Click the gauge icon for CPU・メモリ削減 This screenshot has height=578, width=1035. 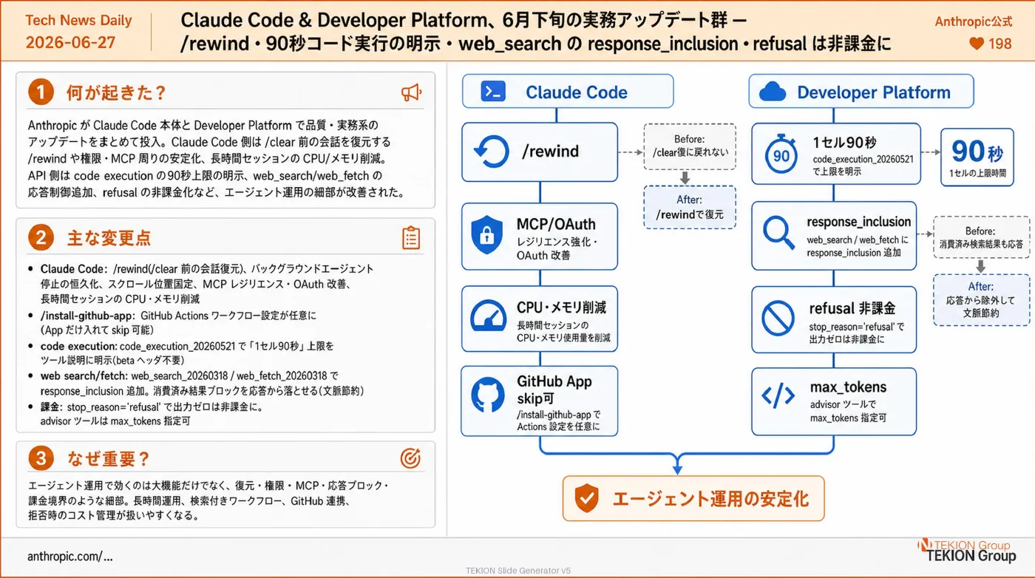click(x=488, y=316)
